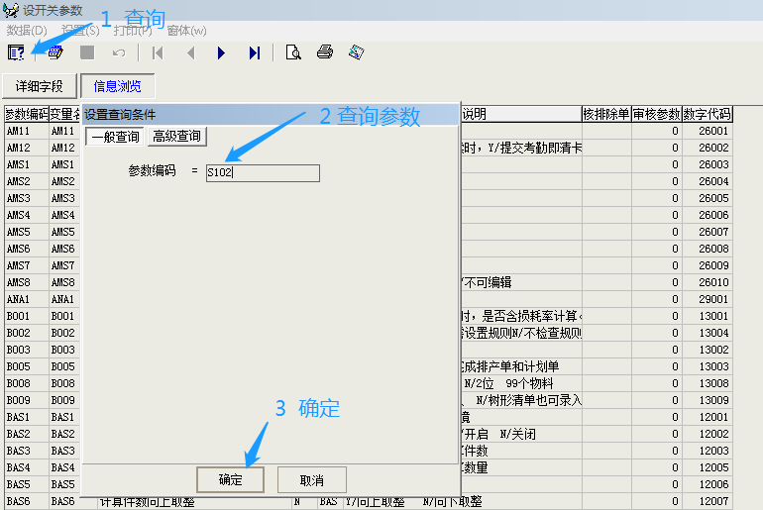Click the printer icon in toolbar
The image size is (763, 510).
click(324, 52)
